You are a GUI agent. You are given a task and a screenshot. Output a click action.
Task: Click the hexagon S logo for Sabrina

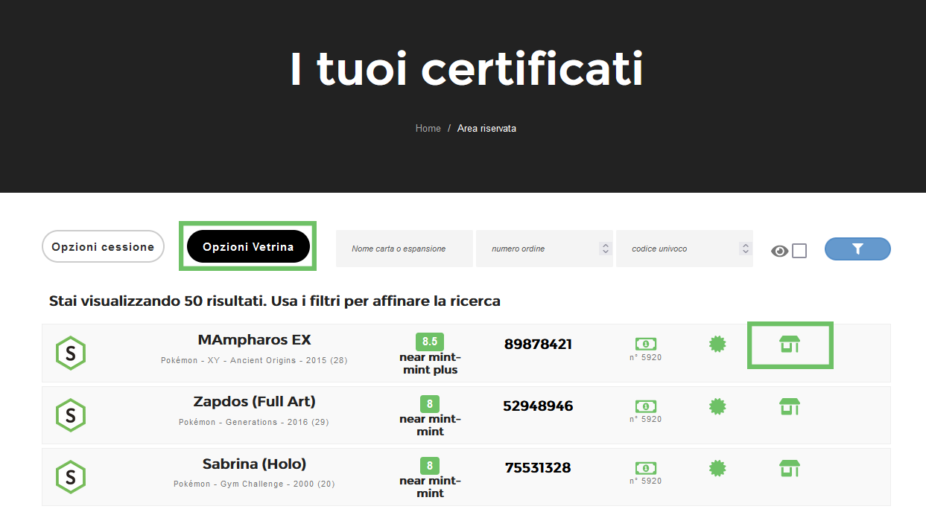coord(71,477)
